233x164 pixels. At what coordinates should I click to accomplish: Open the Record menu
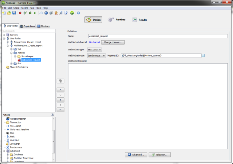coord(24,8)
